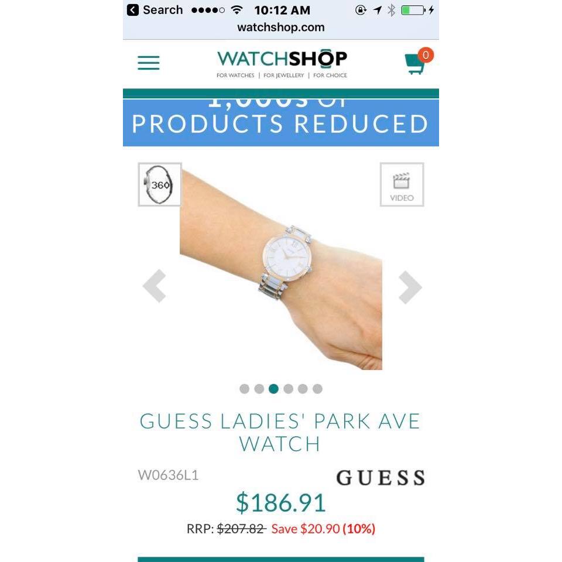Open the Products Reduced sale banner
The width and height of the screenshot is (562, 562).
tap(281, 122)
